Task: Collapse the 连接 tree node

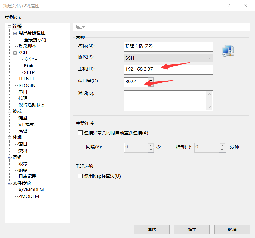Action: coord(10,27)
